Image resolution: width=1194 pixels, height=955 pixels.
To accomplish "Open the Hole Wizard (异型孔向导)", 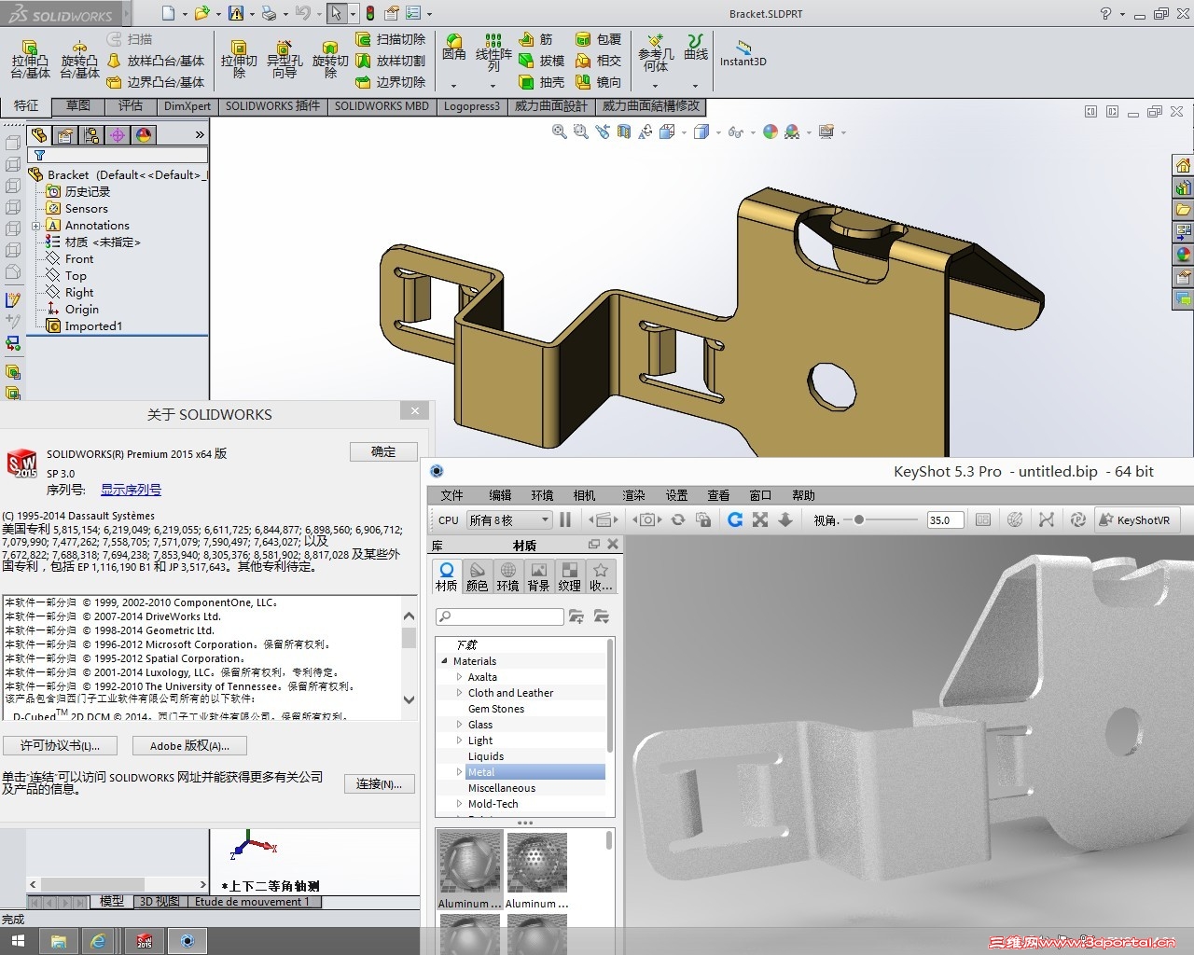I will click(285, 60).
